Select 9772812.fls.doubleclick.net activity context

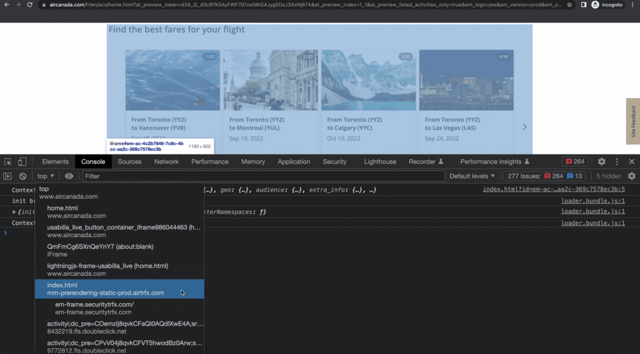(119, 347)
